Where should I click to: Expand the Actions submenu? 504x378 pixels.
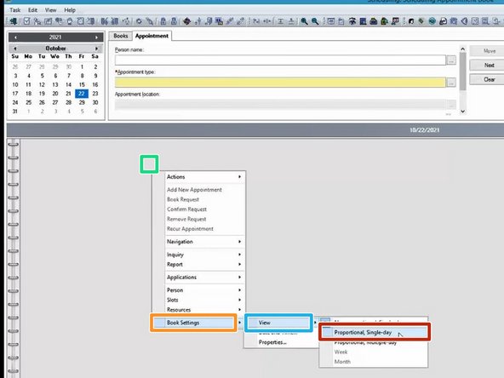[205, 177]
